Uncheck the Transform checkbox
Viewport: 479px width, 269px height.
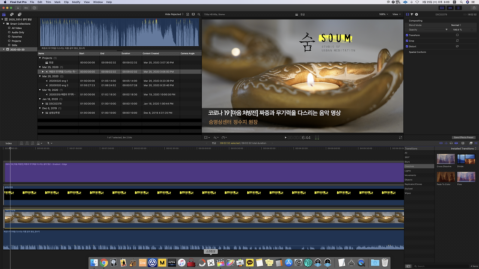407,35
